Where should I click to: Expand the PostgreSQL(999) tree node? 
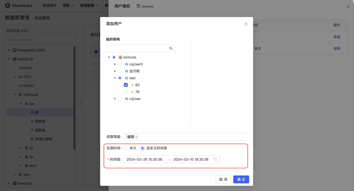coord(9,50)
